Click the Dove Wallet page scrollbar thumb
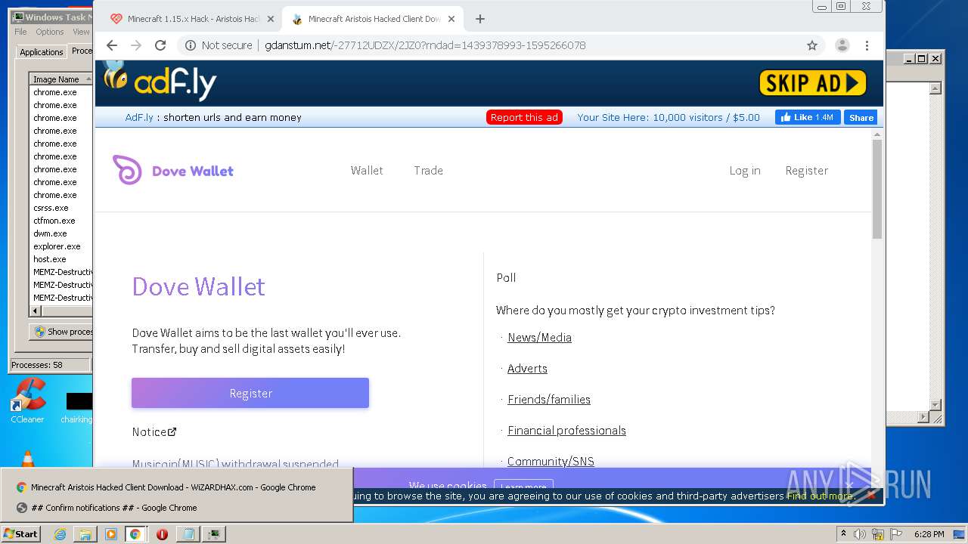 tap(876, 189)
